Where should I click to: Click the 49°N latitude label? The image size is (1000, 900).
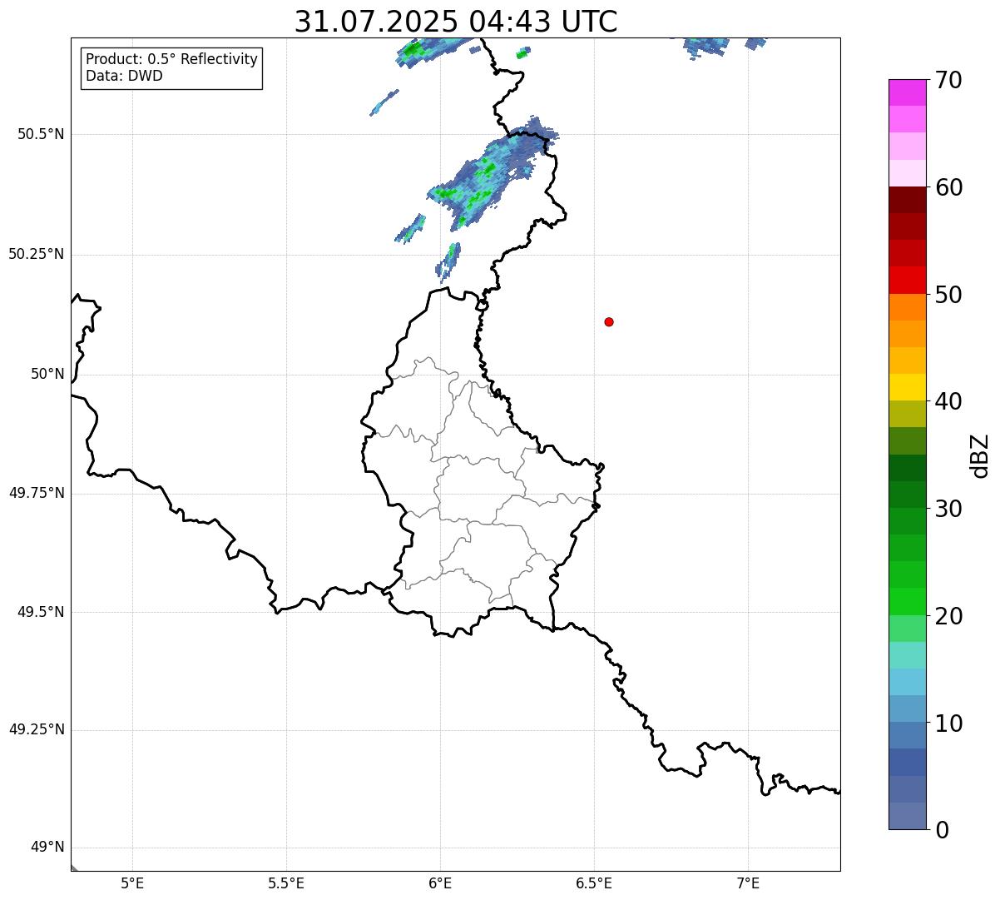click(x=47, y=847)
